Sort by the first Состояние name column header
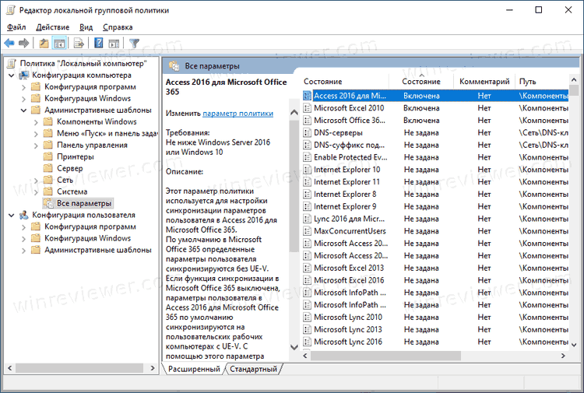Viewport: 584px width, 393px height. (345, 82)
